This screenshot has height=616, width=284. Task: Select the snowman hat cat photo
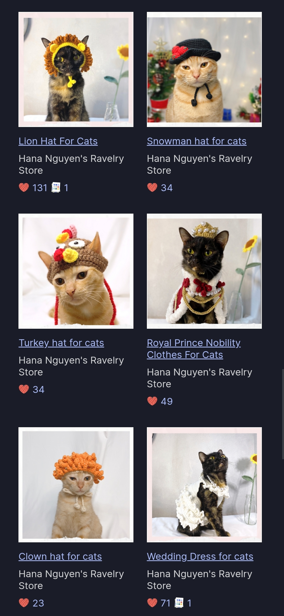pyautogui.click(x=204, y=69)
